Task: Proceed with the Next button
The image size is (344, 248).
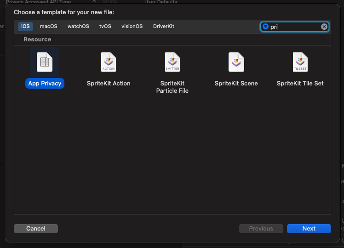Action: (x=309, y=229)
